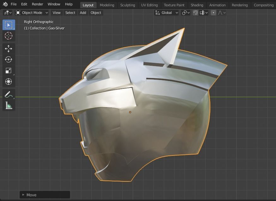Switch to the Texture Paint workspace tab
This screenshot has width=276, height=201.
click(174, 5)
